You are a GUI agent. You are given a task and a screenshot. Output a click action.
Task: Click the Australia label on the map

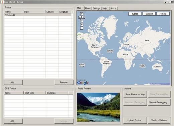157,67
